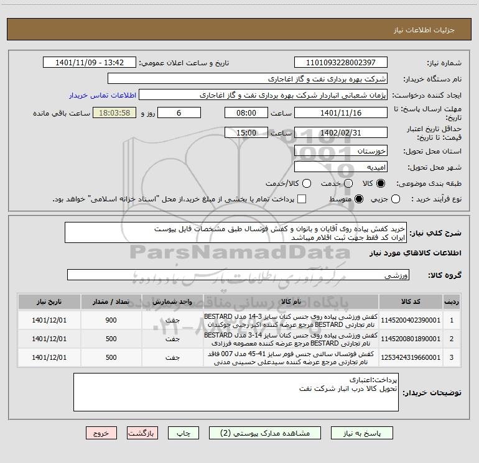
Task: Click the بازگشت back button
Action: [x=142, y=433]
